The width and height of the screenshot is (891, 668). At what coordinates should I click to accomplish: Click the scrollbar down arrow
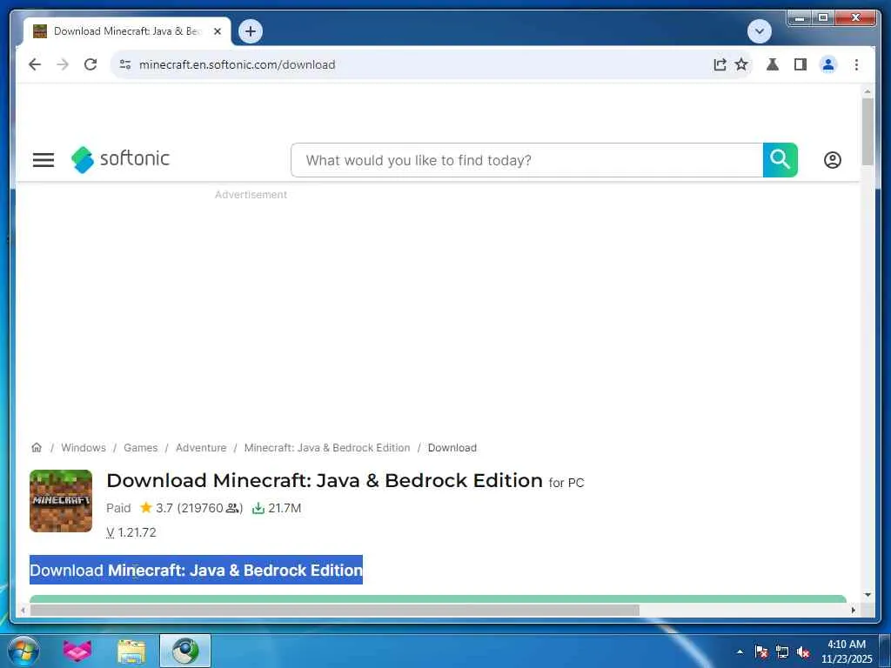[x=868, y=595]
